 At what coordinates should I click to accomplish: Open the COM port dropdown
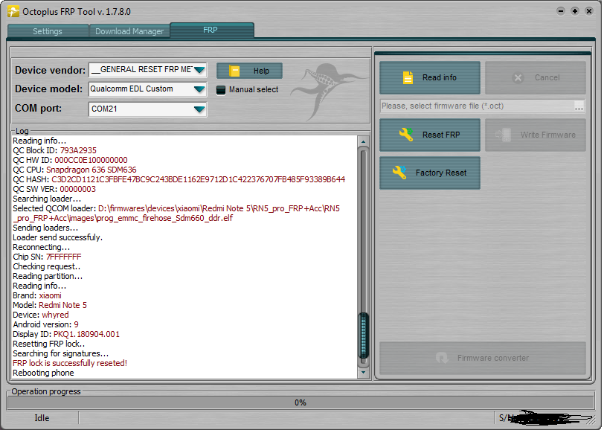click(x=199, y=109)
